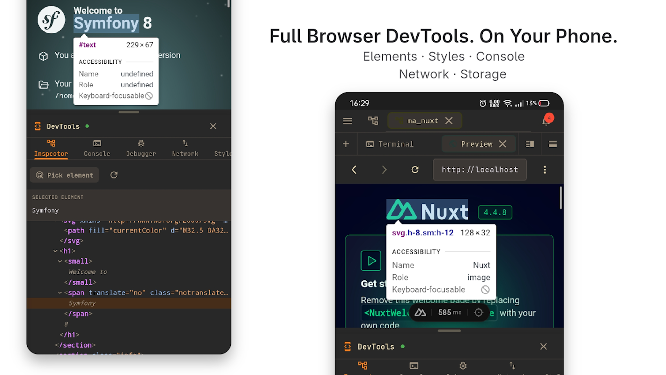Click the "229×67" size in tooltip

click(x=140, y=45)
